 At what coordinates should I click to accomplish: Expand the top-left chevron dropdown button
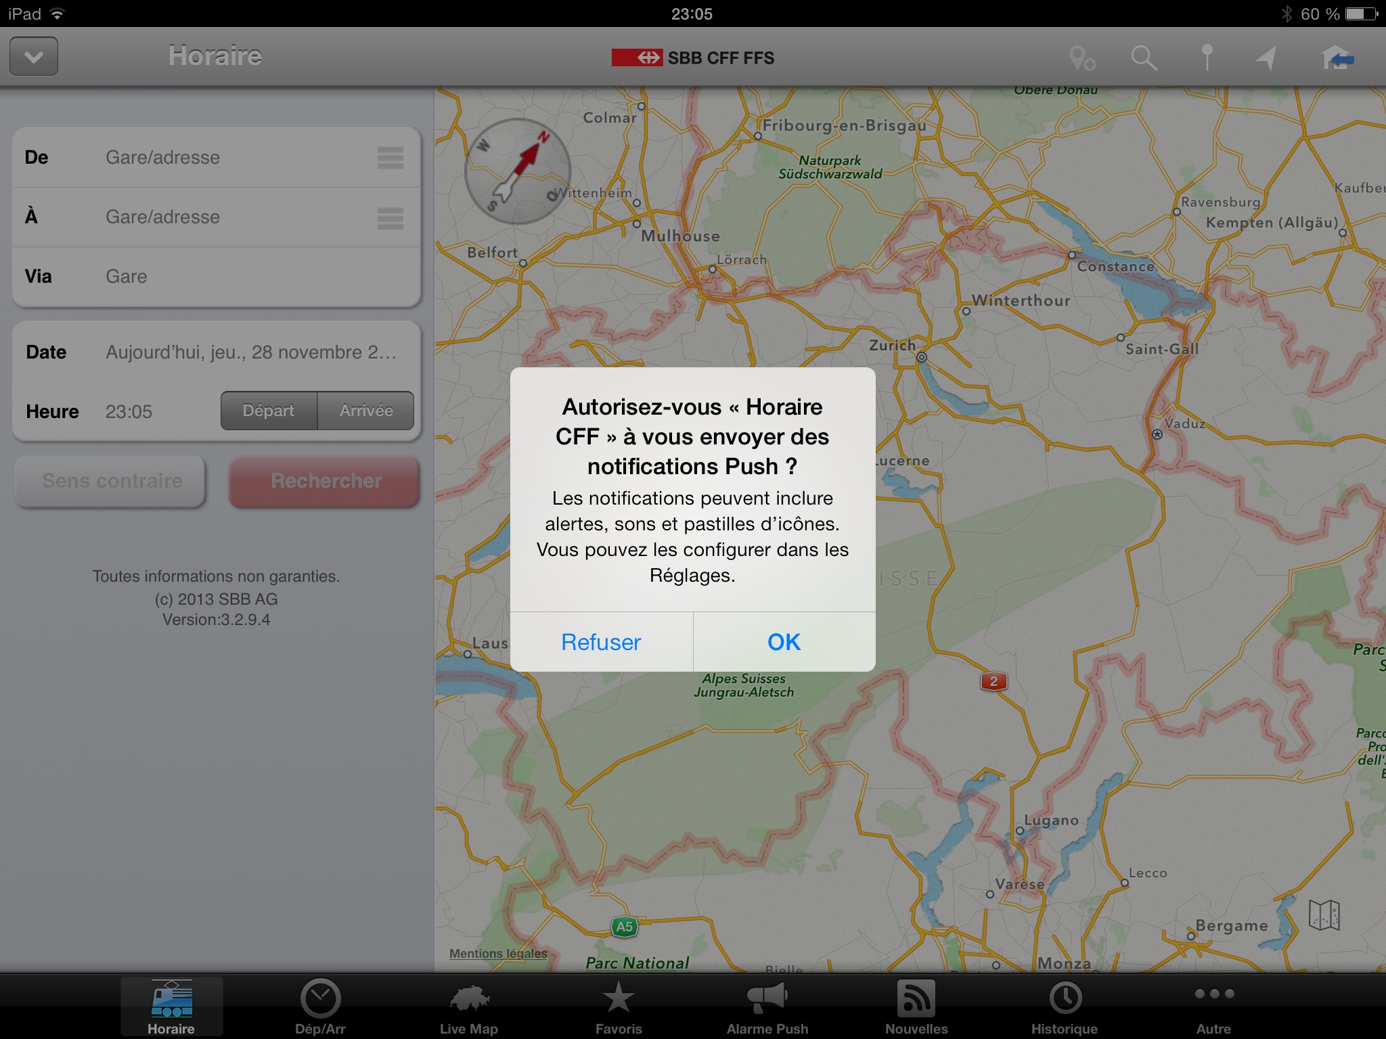(x=34, y=57)
